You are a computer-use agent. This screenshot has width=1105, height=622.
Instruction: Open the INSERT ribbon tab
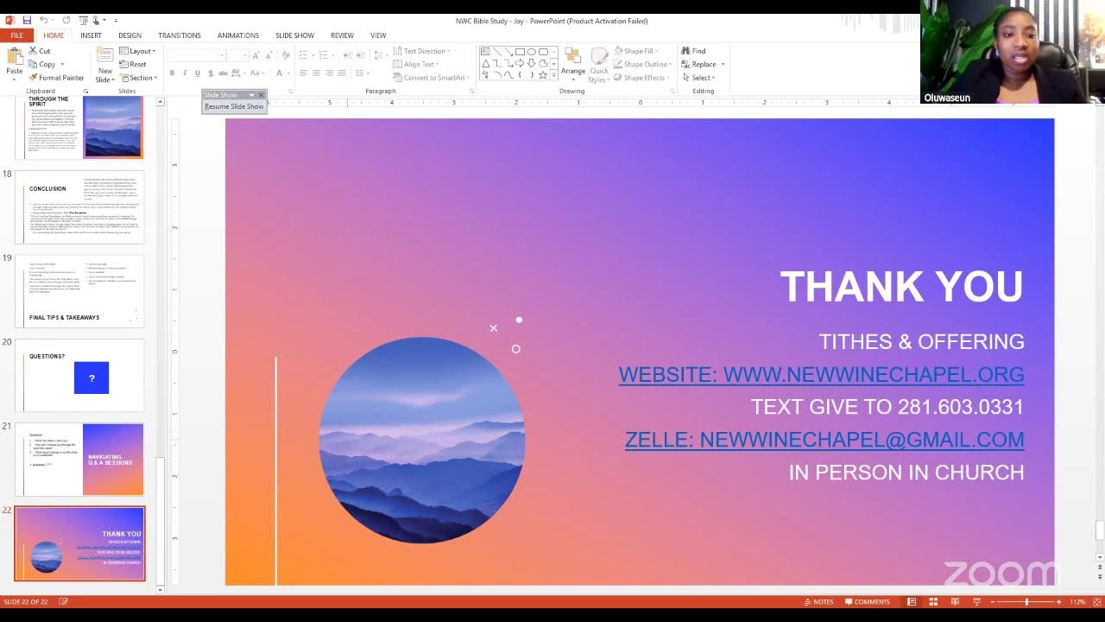[x=91, y=35]
